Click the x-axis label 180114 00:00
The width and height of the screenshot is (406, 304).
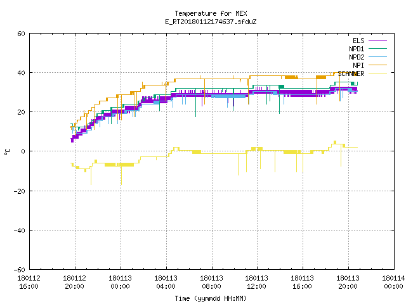393,282
